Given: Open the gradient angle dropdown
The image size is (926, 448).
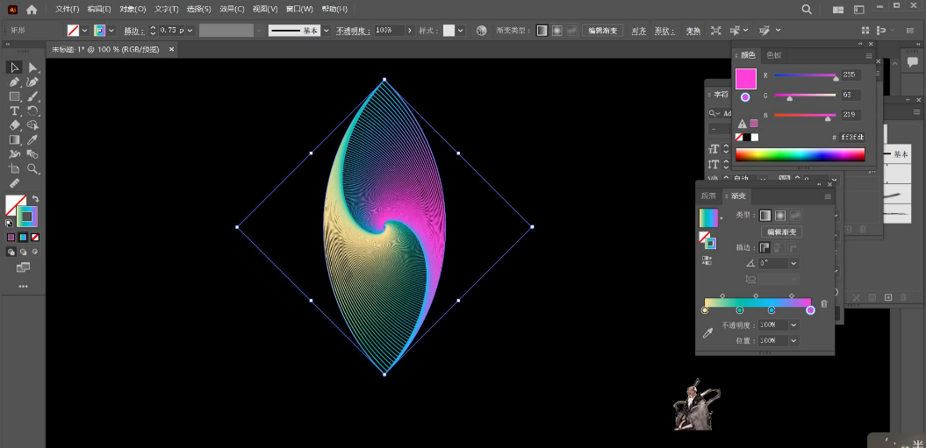Looking at the screenshot, I should pos(793,263).
